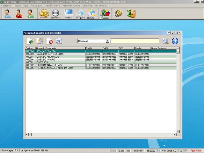This screenshot has width=204, height=153.
Task: Delete supplier with red X icon
Action: click(49, 41)
